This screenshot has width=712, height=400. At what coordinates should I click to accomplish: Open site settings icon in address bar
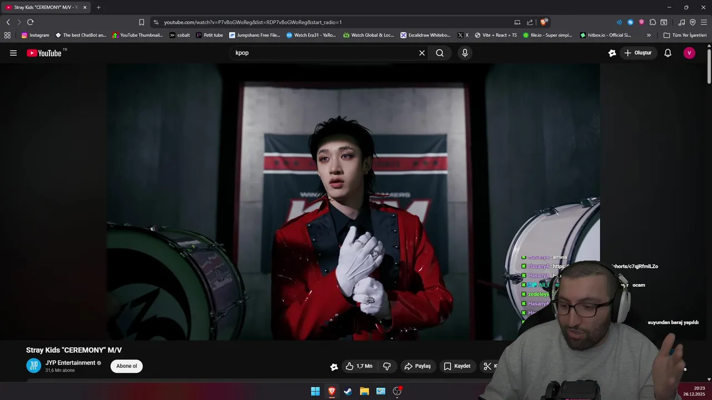[156, 22]
